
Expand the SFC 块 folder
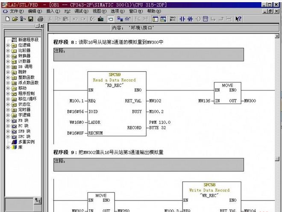point(8,136)
